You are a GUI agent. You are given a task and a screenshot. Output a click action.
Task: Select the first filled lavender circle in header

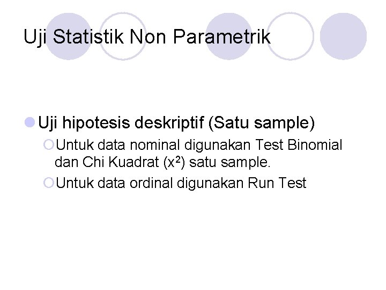[69, 37]
